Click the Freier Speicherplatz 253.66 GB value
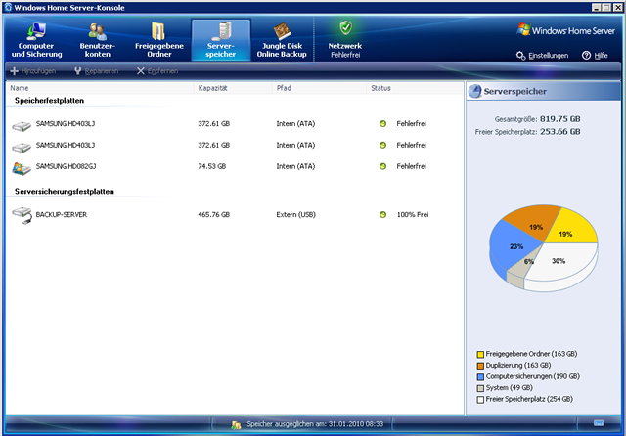626x436 pixels. [x=560, y=132]
